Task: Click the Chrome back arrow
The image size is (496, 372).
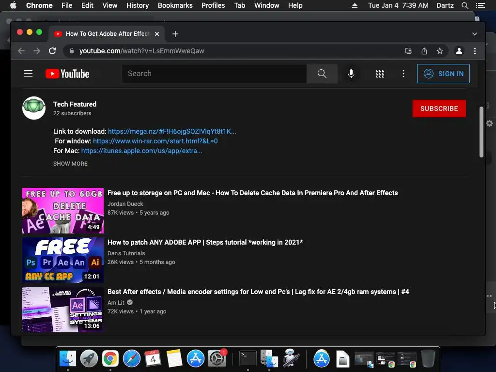Action: [21, 51]
